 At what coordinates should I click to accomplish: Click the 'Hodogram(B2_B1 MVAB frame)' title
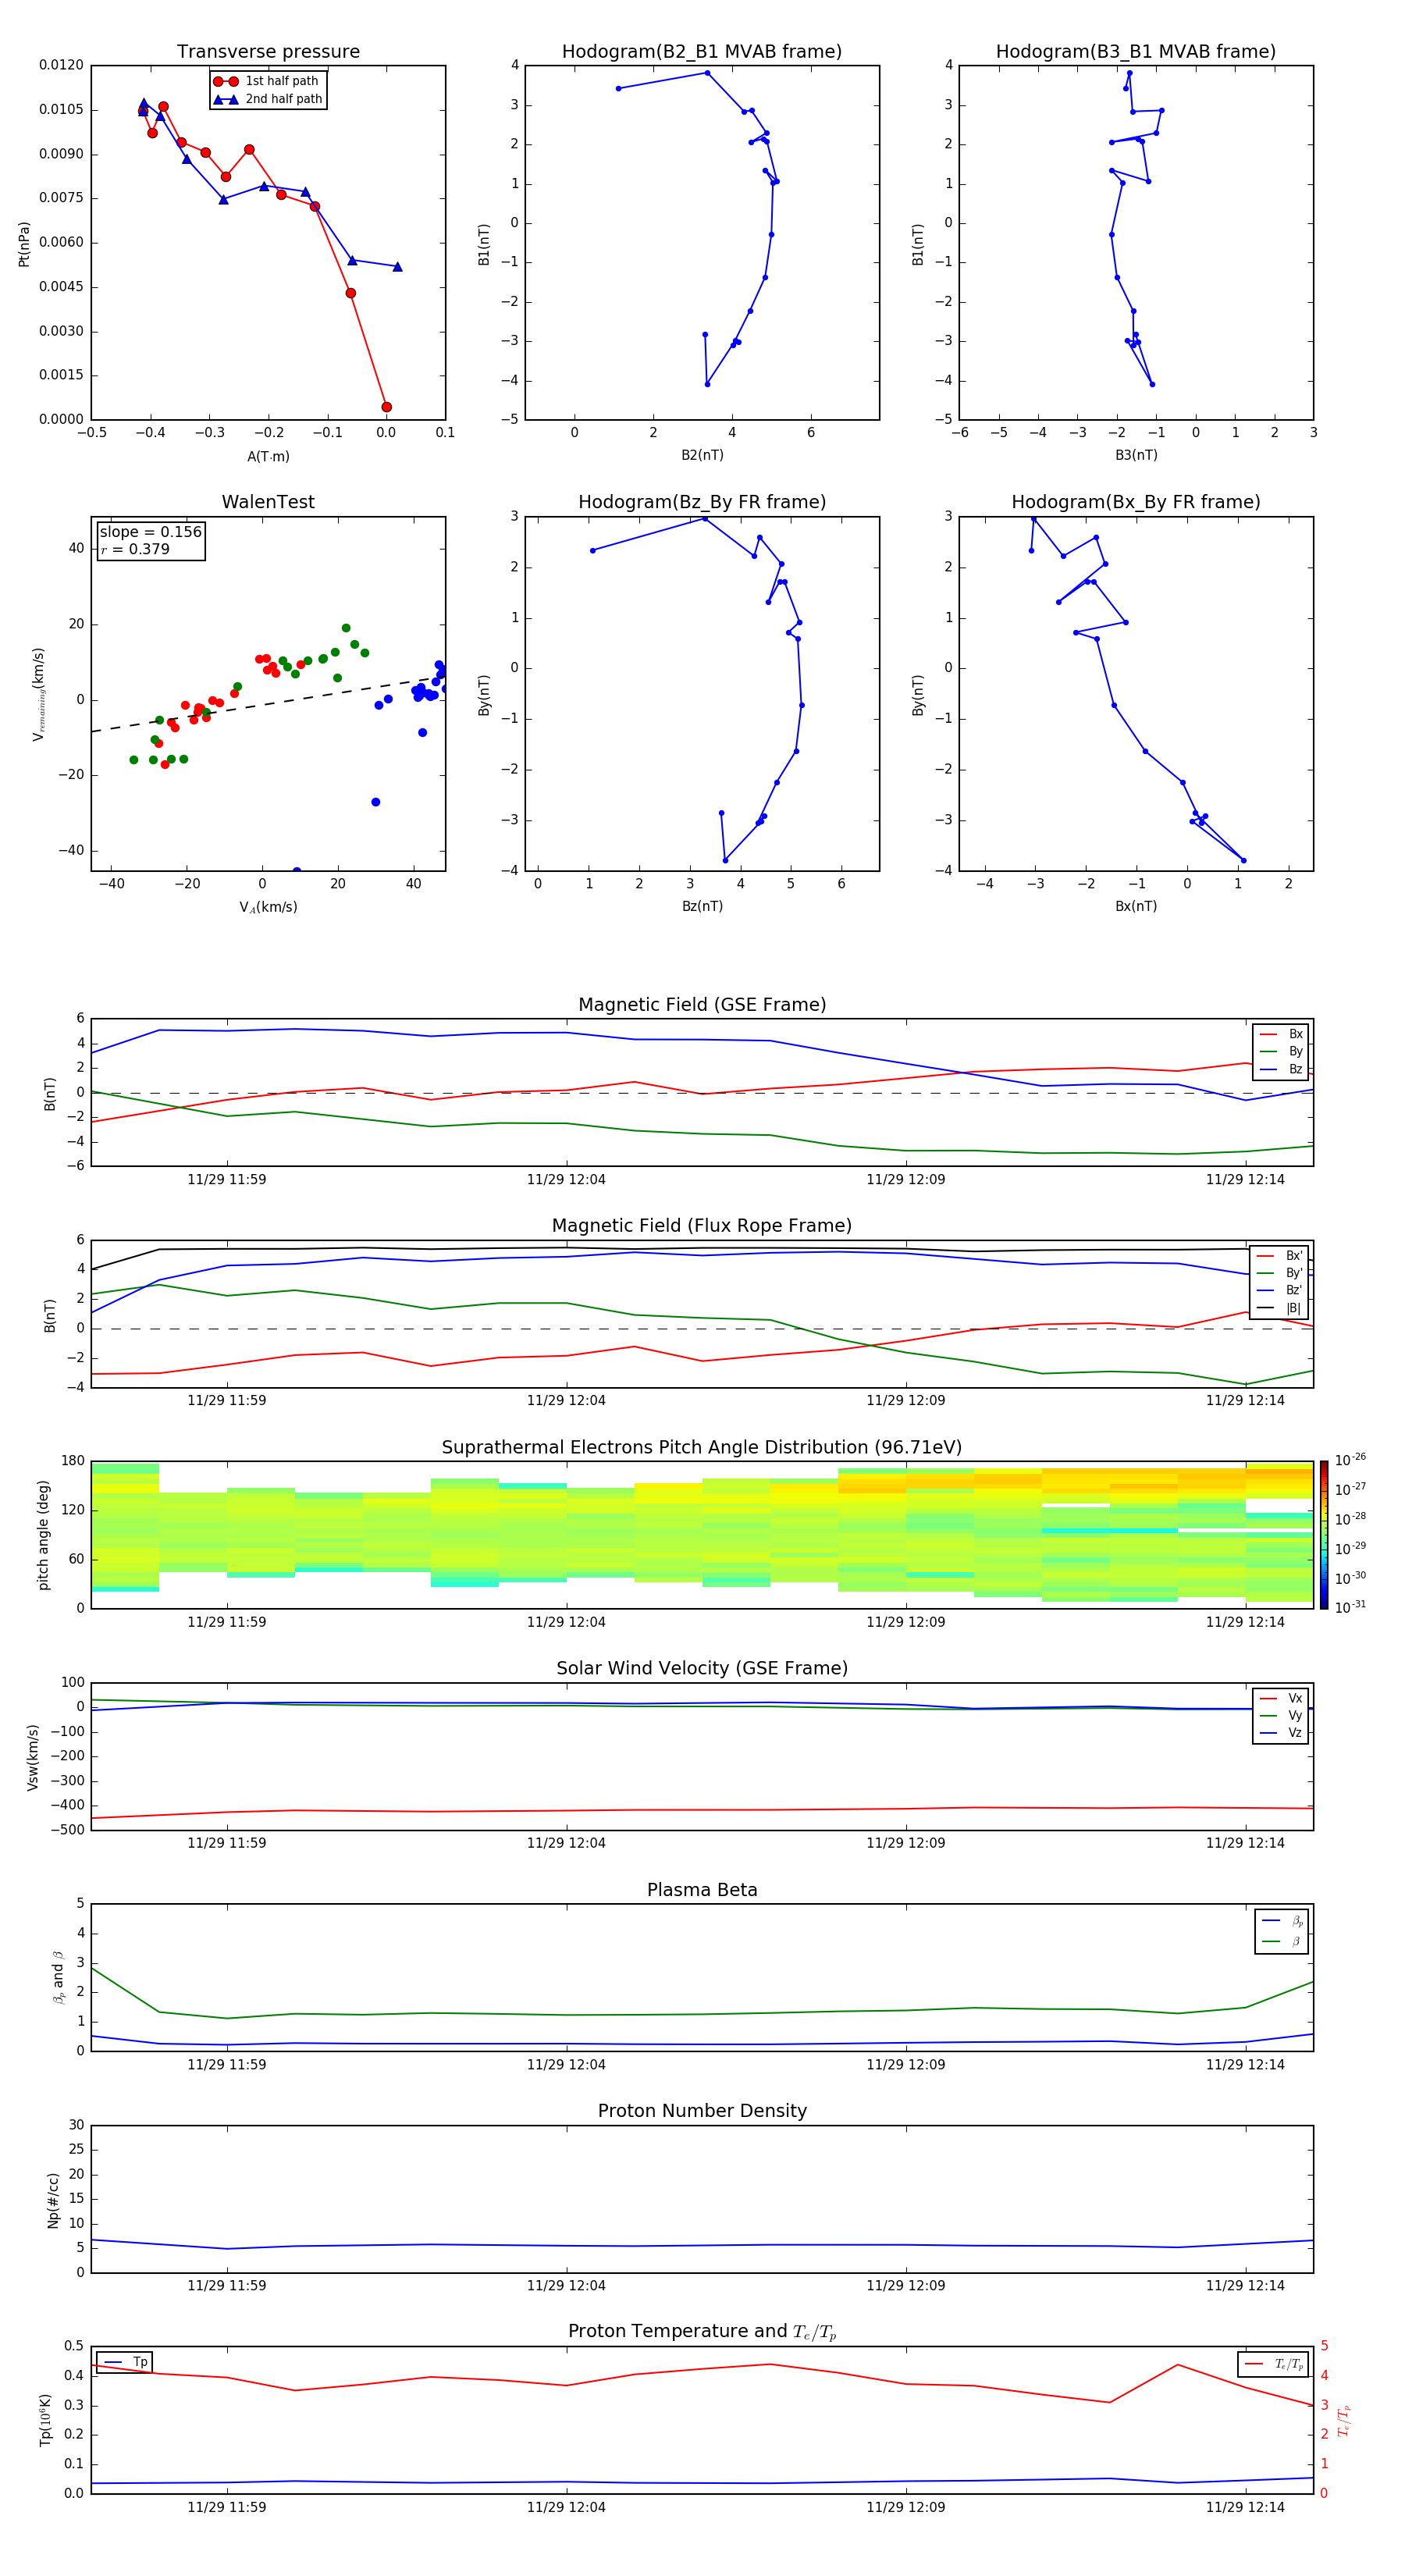click(702, 52)
